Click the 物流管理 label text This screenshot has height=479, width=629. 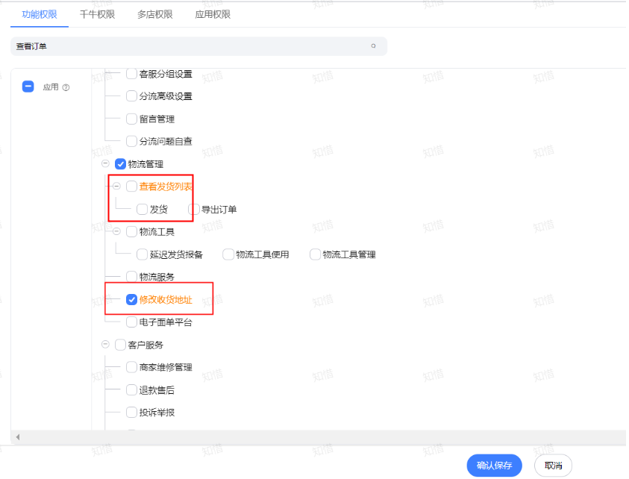pos(145,164)
